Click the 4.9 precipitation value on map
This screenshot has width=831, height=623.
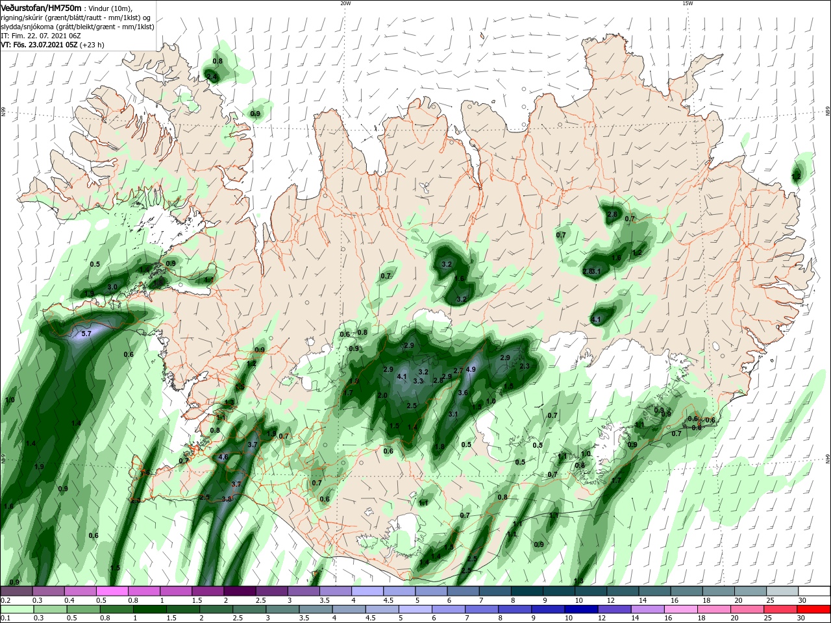[x=471, y=369]
